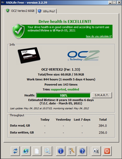The height and width of the screenshot is (159, 122).
Task: Close the SSDLife Free window
Action: coord(119,2)
